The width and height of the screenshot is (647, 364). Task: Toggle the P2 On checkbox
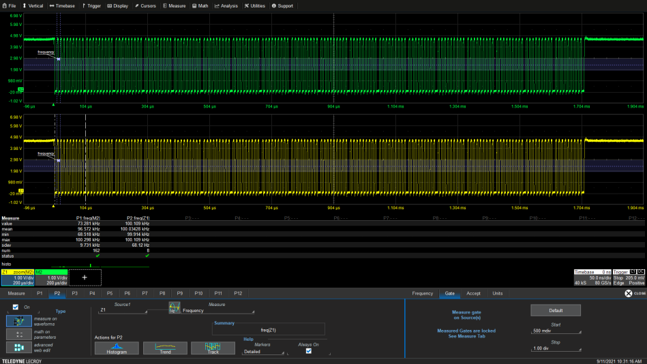(16, 307)
